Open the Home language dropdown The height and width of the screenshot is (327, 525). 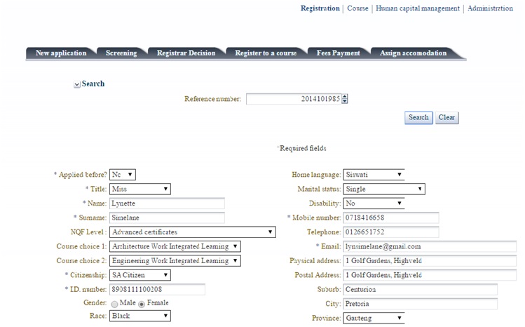(374, 175)
